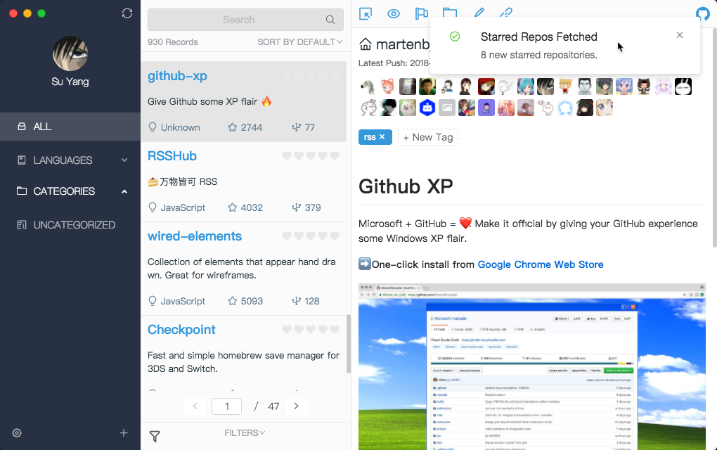The width and height of the screenshot is (717, 450).
Task: Click the blue robot contributor avatar
Action: pyautogui.click(x=427, y=108)
